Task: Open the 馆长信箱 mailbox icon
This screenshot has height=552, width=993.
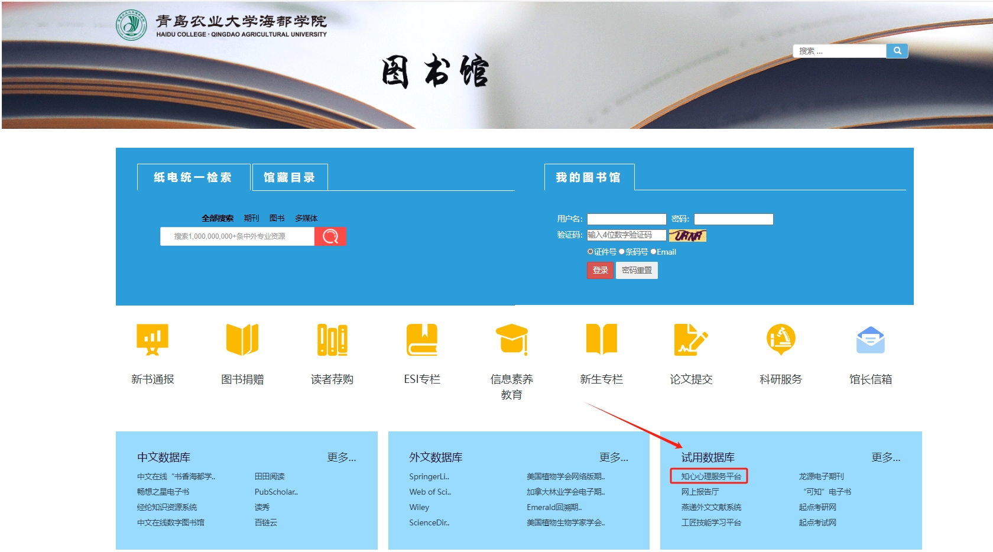Action: pyautogui.click(x=871, y=340)
